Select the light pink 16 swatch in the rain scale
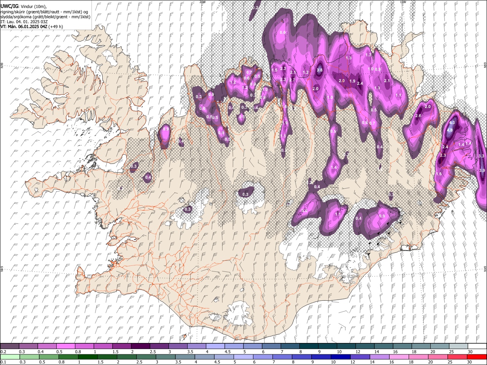Viewport: 487px width, 365px height. pos(399,357)
